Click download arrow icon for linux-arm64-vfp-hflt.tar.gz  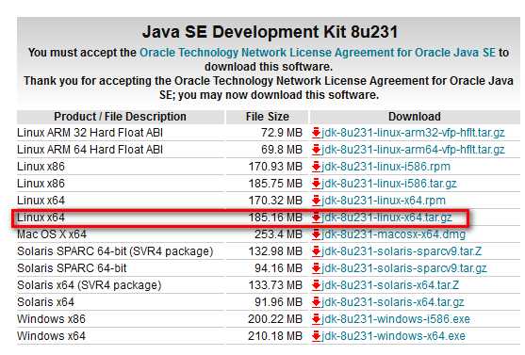(316, 150)
